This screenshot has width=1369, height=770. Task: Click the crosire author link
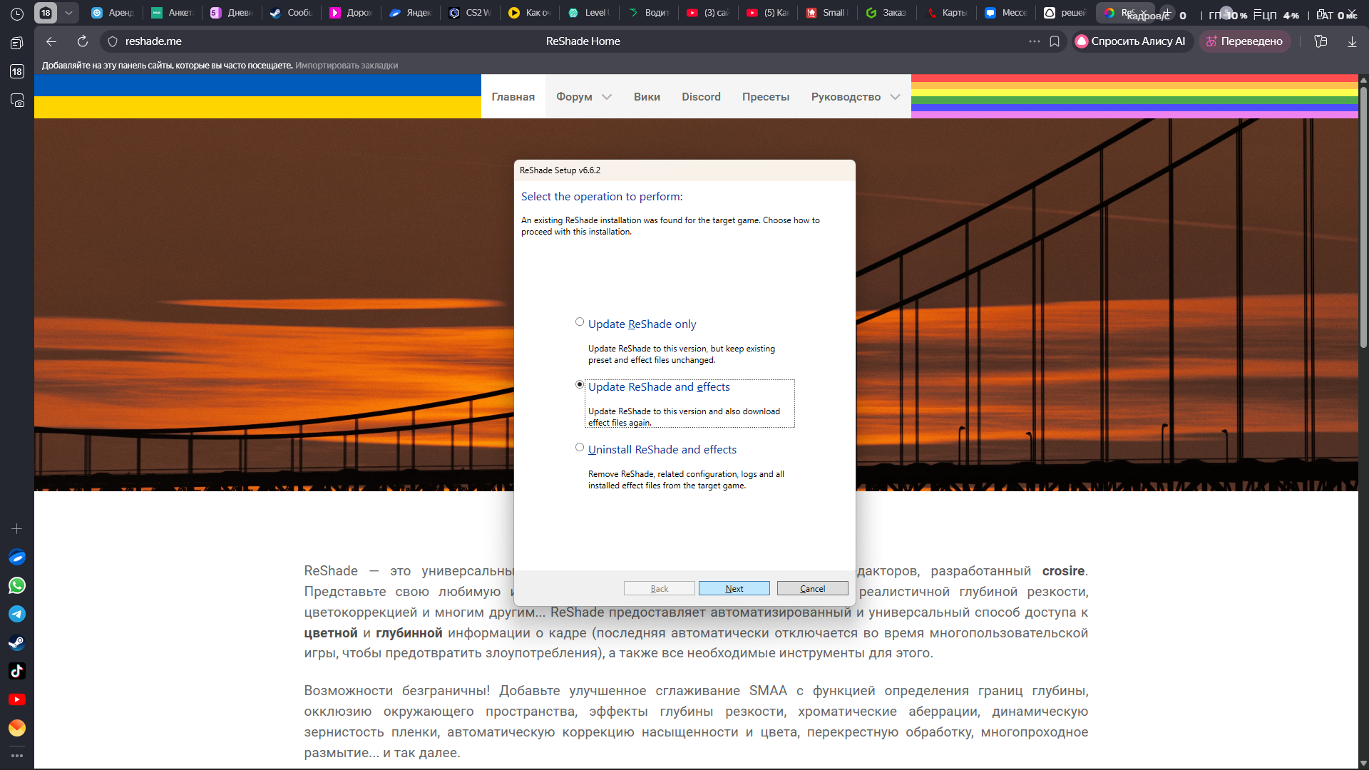pyautogui.click(x=1063, y=571)
